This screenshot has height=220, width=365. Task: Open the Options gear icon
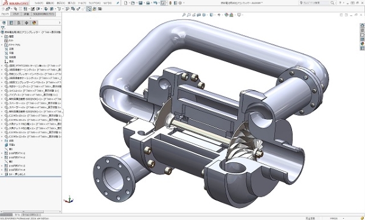click(180, 3)
